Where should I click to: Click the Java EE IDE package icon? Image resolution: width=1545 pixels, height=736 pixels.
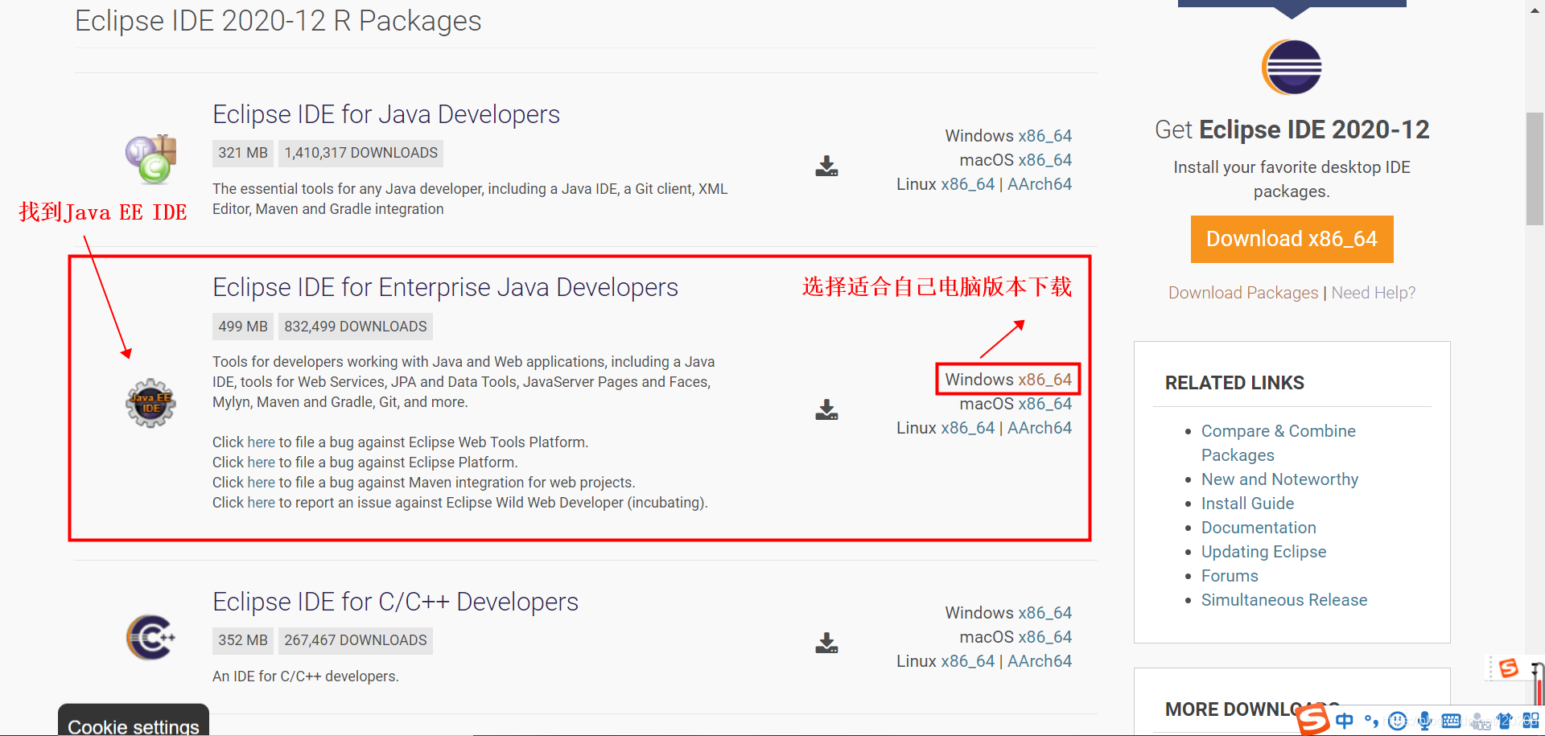(x=150, y=403)
